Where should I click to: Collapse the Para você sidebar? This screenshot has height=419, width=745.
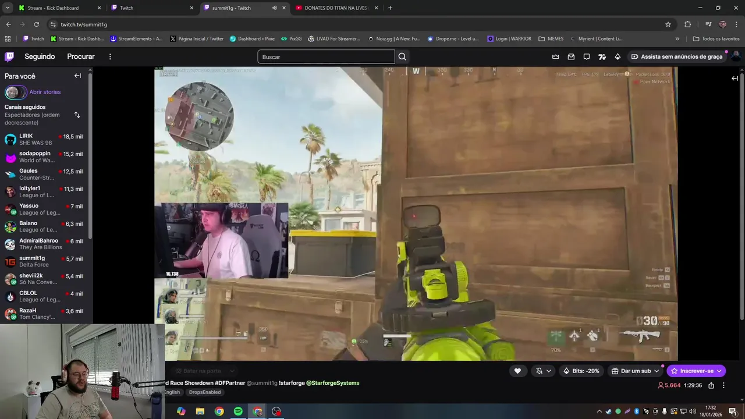77,76
